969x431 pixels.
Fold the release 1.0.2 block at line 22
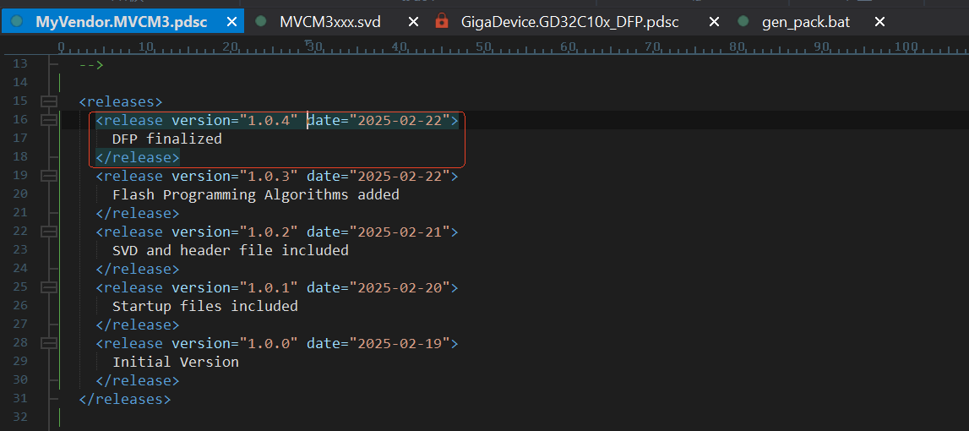[49, 232]
